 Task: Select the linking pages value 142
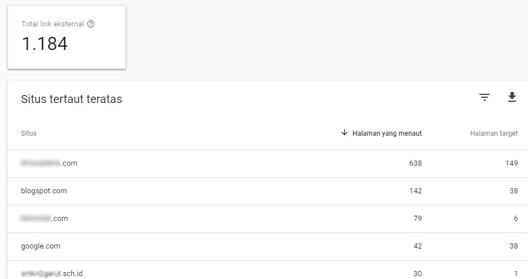pos(415,191)
